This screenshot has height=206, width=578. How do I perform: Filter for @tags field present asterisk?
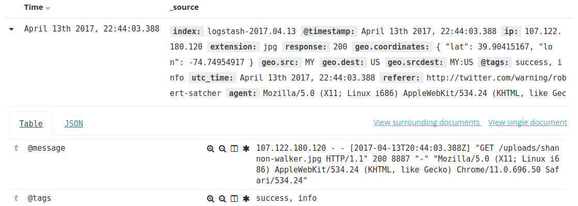246,199
